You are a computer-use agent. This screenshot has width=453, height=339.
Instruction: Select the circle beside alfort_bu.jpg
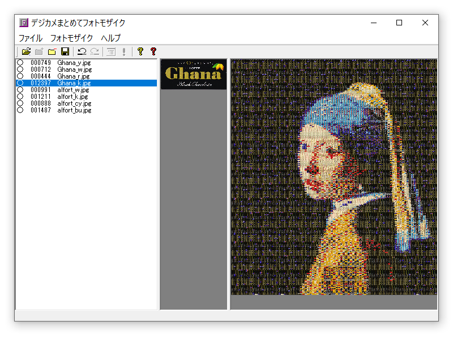tap(20, 110)
